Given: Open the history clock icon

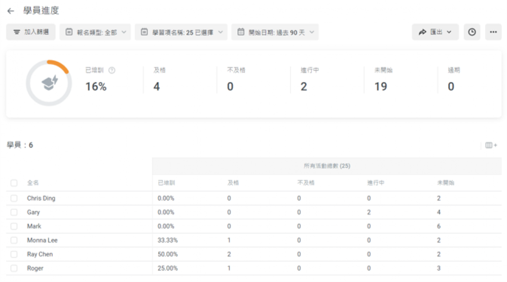Looking at the screenshot, I should (472, 32).
